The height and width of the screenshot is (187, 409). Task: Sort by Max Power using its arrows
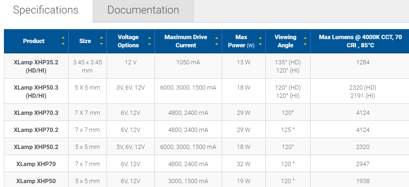coord(260,41)
